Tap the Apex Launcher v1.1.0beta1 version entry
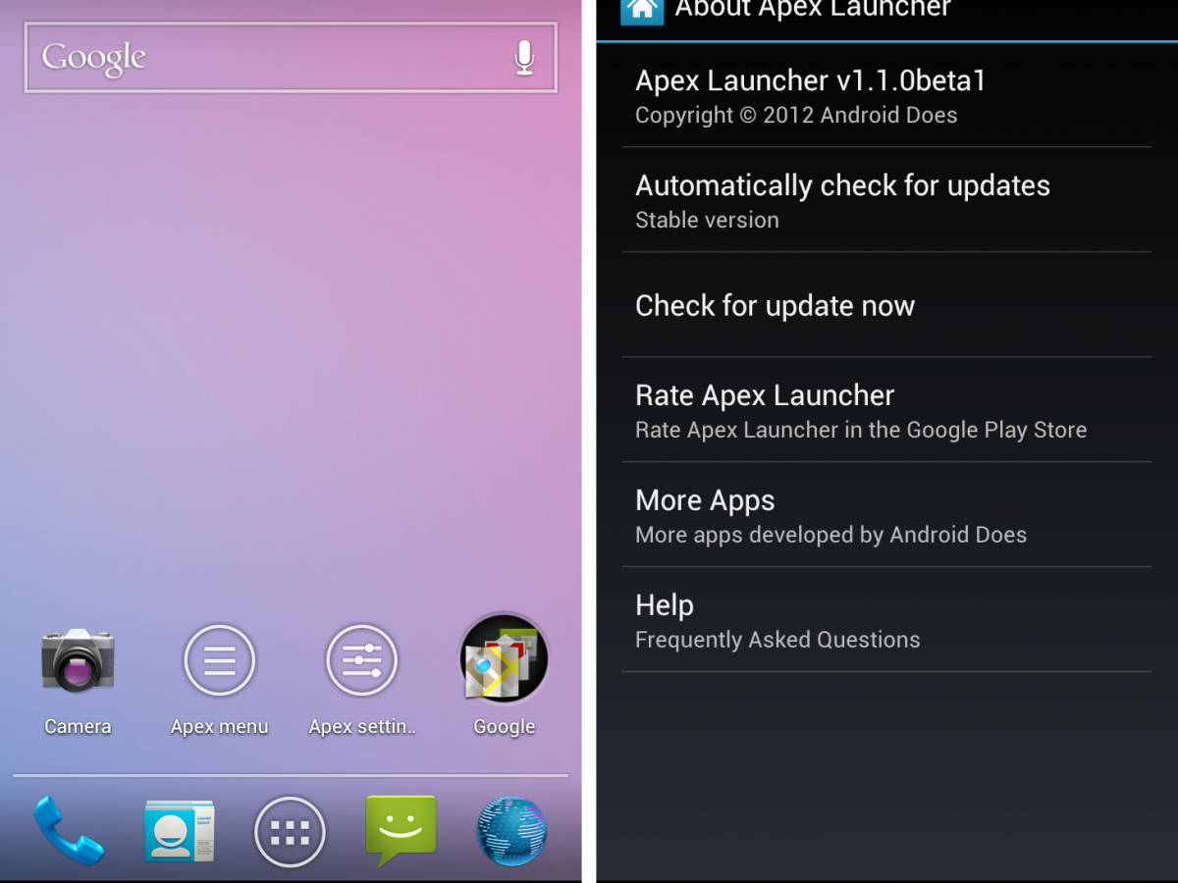The width and height of the screenshot is (1178, 883). click(883, 95)
